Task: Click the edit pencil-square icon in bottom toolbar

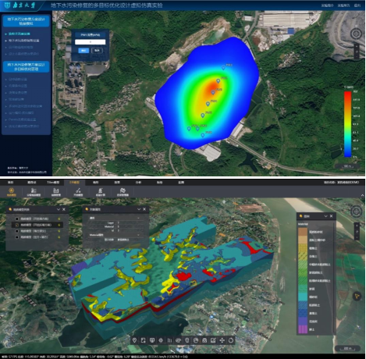Action: 213,340
